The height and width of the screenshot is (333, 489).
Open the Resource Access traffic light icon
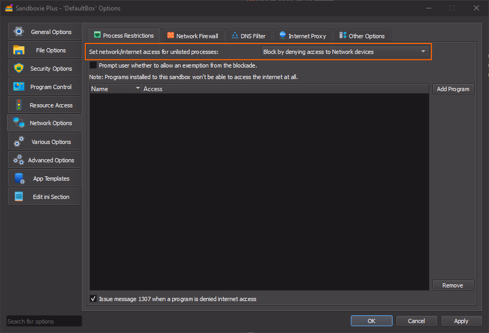[x=19, y=105]
